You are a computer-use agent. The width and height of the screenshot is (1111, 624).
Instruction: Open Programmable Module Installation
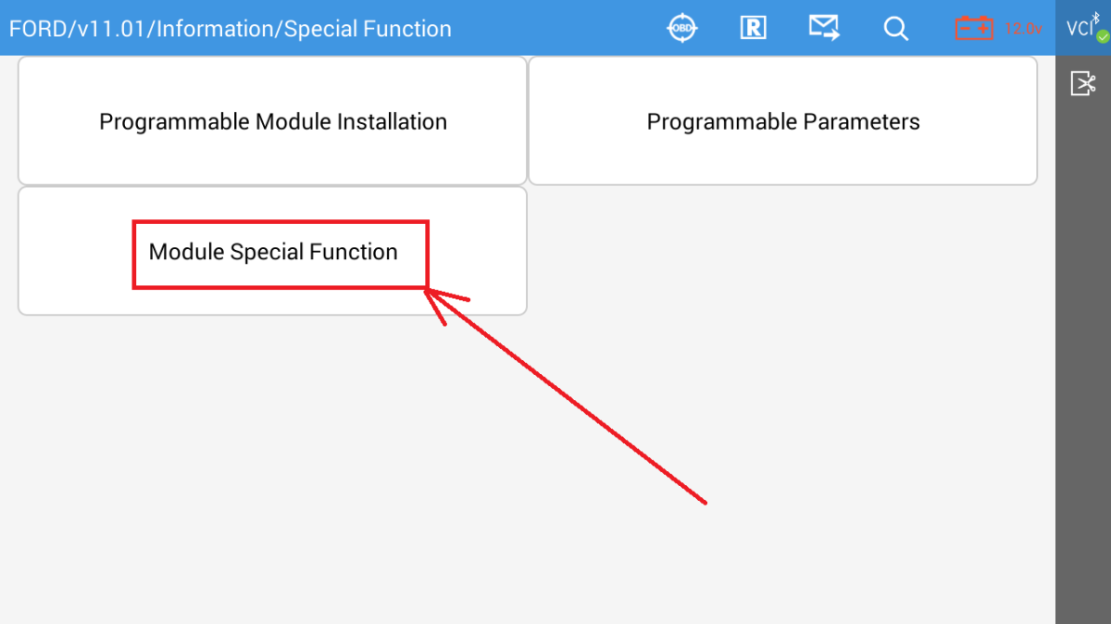[x=273, y=121]
